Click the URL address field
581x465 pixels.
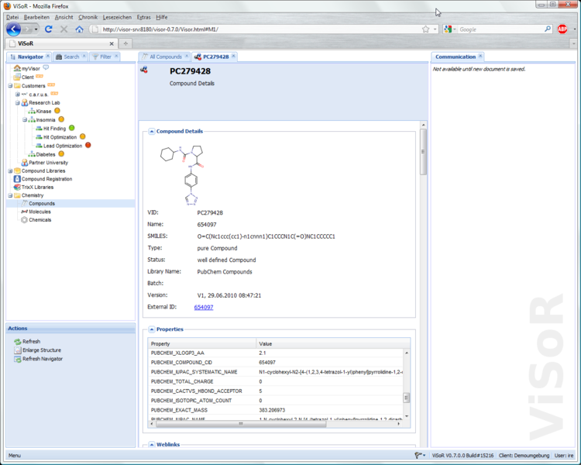[x=260, y=29]
